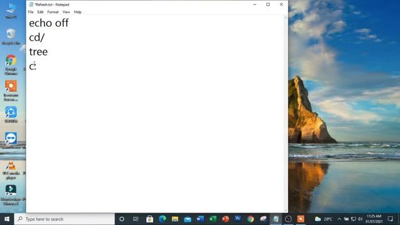Open Cortana from the taskbar circle
The height and width of the screenshot is (225, 400).
click(x=122, y=219)
